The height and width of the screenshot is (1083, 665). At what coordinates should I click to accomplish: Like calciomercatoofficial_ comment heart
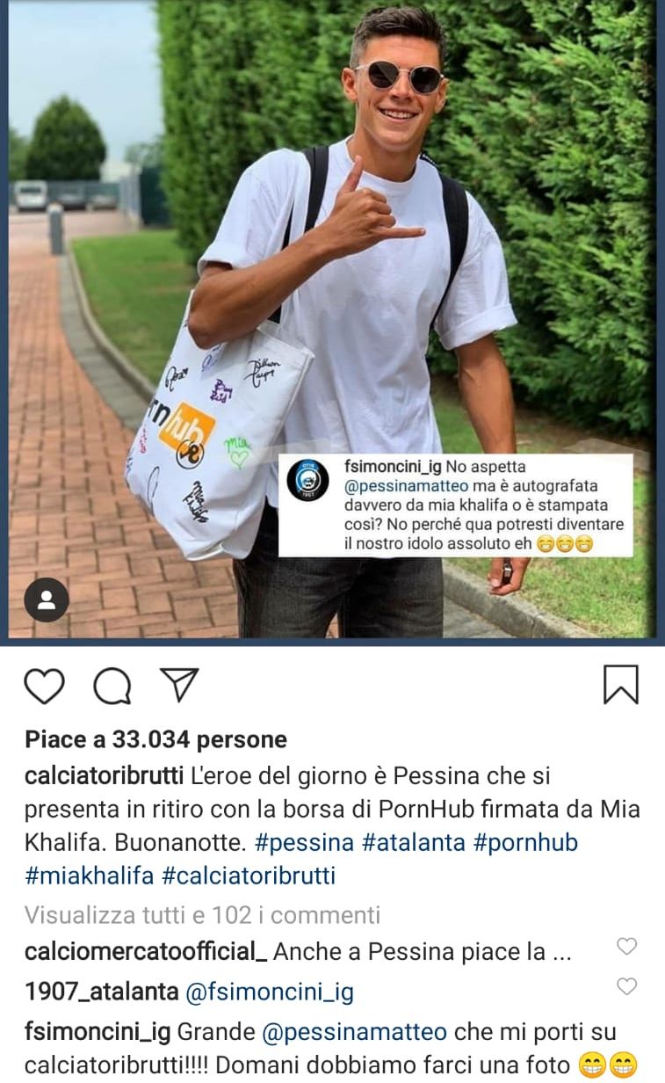[x=626, y=947]
